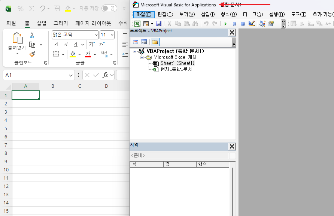The height and width of the screenshot is (216, 334).
Task: Click the A1 name box in Excel
Action: click(x=39, y=75)
